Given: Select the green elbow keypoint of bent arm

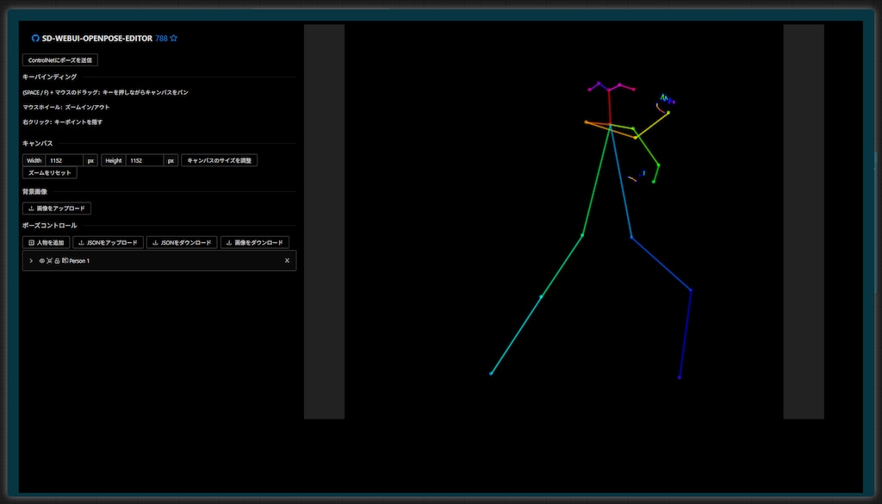Looking at the screenshot, I should coord(658,165).
